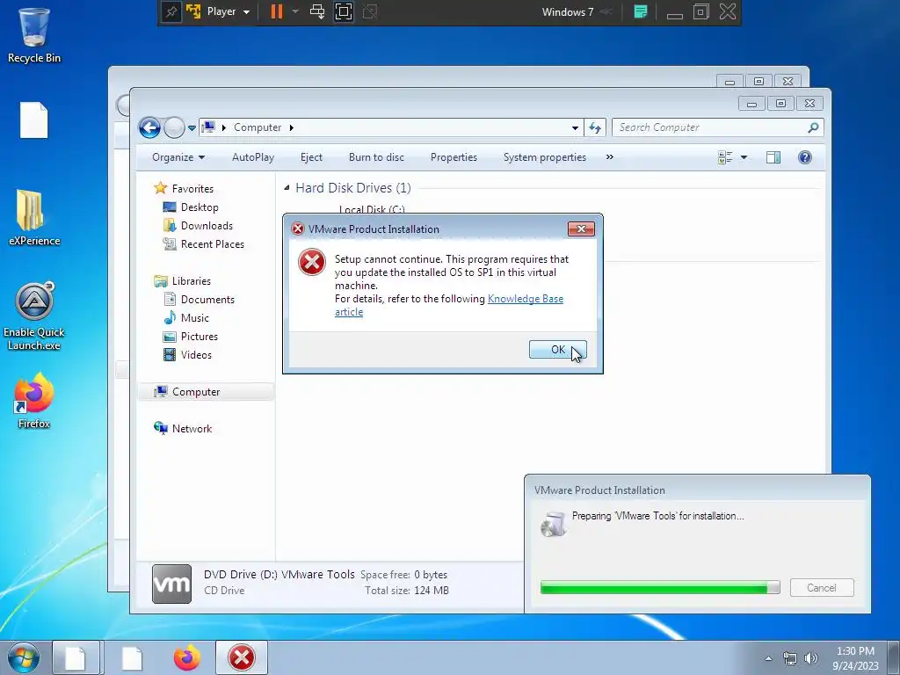Collapse the Hard Disk Drives group
Image resolution: width=900 pixels, height=675 pixels.
[x=287, y=188]
